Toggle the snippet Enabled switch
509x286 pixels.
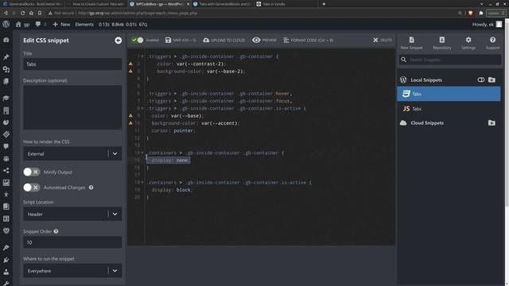coord(138,40)
